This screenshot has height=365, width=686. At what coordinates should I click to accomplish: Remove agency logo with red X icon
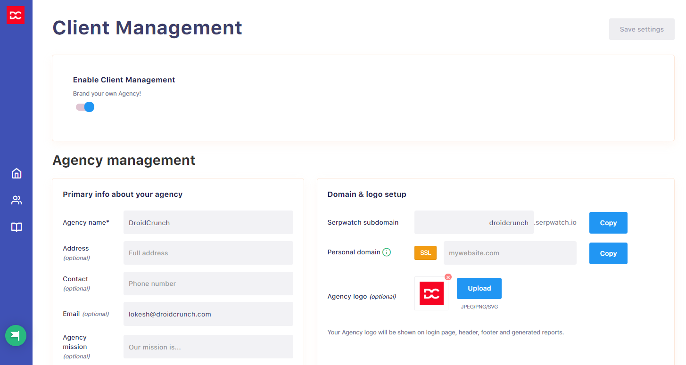click(x=448, y=277)
